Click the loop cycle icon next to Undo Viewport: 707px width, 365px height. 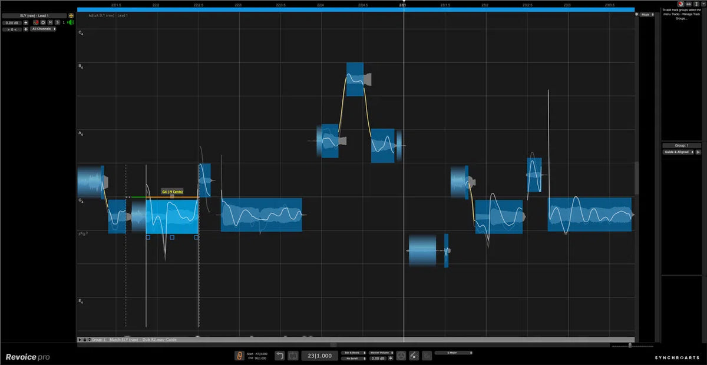click(292, 356)
